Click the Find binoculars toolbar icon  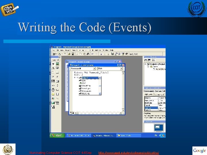88,54
